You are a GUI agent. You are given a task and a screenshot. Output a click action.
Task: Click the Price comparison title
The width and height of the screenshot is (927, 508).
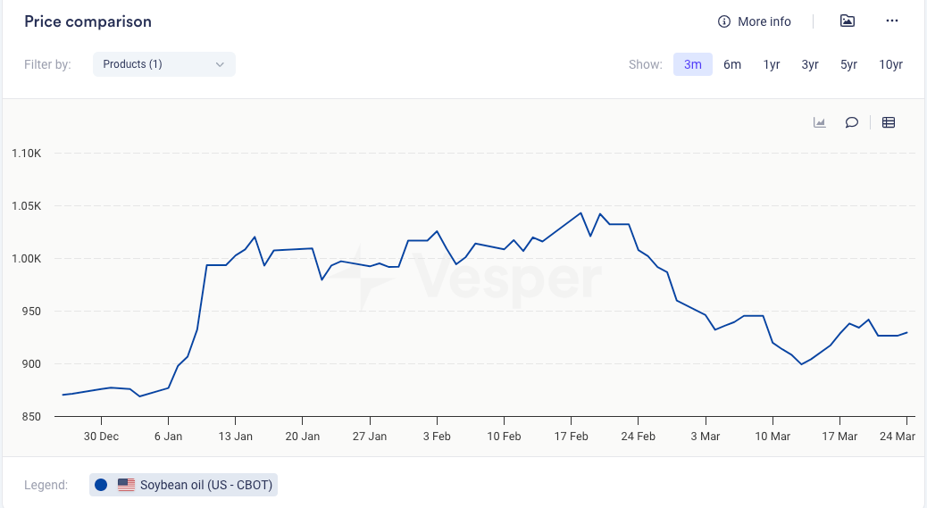88,21
